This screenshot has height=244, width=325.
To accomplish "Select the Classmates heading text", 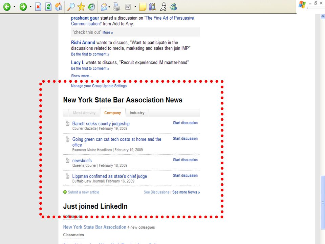I will point(73,235).
